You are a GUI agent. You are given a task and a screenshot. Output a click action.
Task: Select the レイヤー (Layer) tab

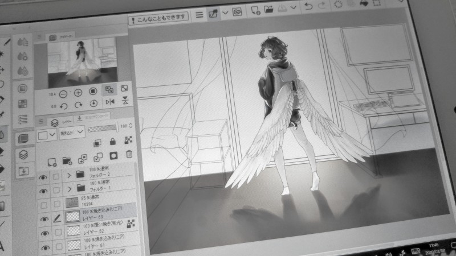[x=61, y=122]
